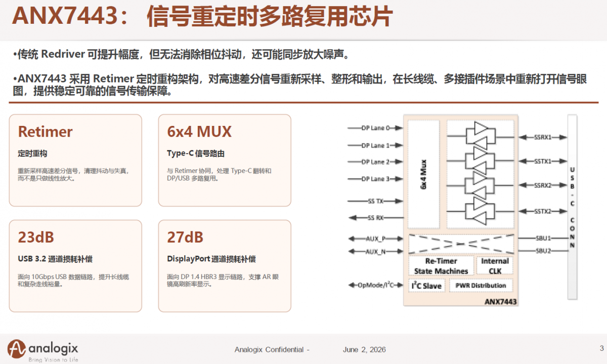607x364 pixels.
Task: Click the 'DP Lane 1' label
Action: click(375, 145)
